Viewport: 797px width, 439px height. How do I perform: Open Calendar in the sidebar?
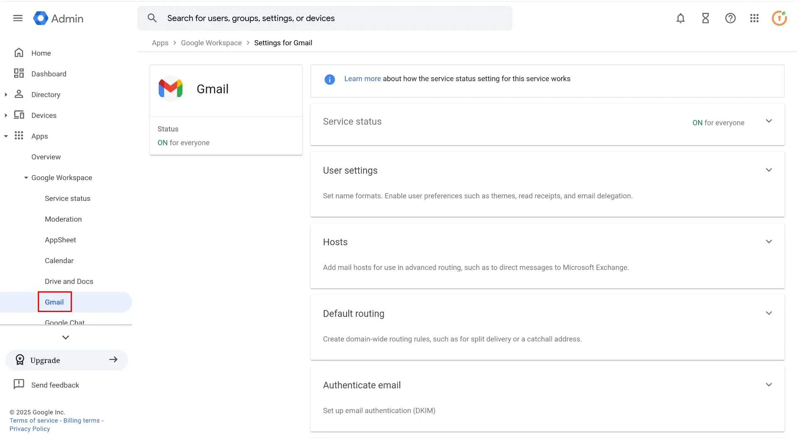[x=59, y=261]
